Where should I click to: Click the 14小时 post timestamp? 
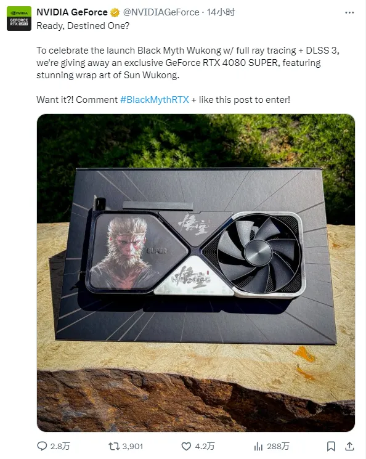[x=221, y=12]
